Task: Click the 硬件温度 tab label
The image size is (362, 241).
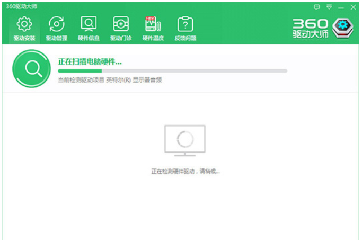Action: 153,38
